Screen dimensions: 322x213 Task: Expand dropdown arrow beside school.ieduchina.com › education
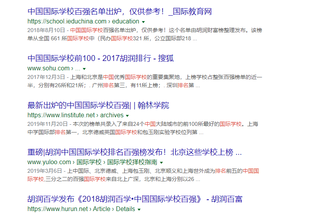pos(143,22)
